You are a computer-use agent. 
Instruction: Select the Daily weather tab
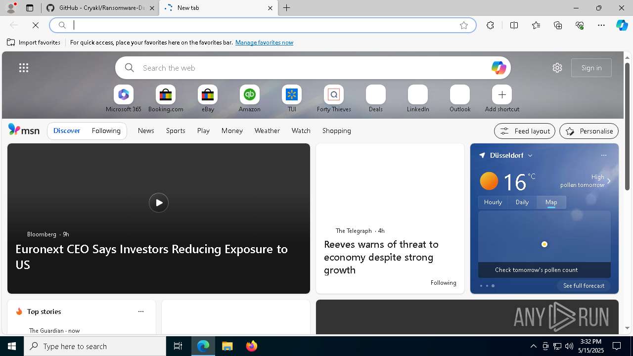pyautogui.click(x=522, y=202)
